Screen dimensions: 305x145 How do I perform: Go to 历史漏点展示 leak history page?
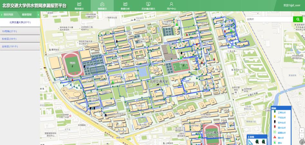(x=148, y=6)
